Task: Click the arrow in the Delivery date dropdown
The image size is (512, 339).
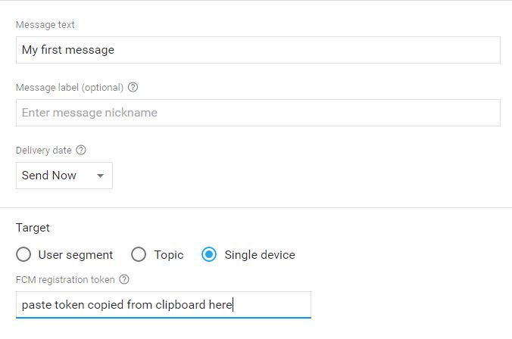Action: [x=100, y=176]
